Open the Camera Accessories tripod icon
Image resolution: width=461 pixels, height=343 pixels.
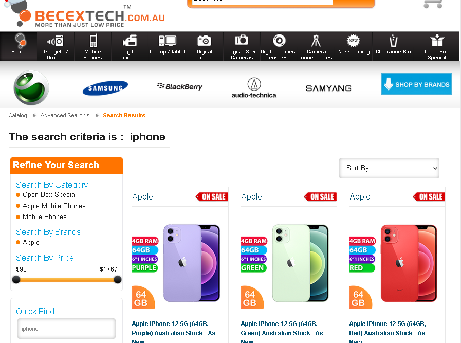pos(316,41)
